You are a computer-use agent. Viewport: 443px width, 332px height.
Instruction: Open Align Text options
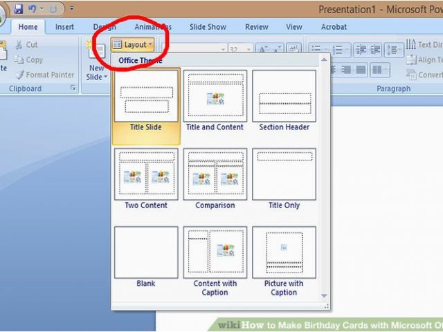point(424,60)
